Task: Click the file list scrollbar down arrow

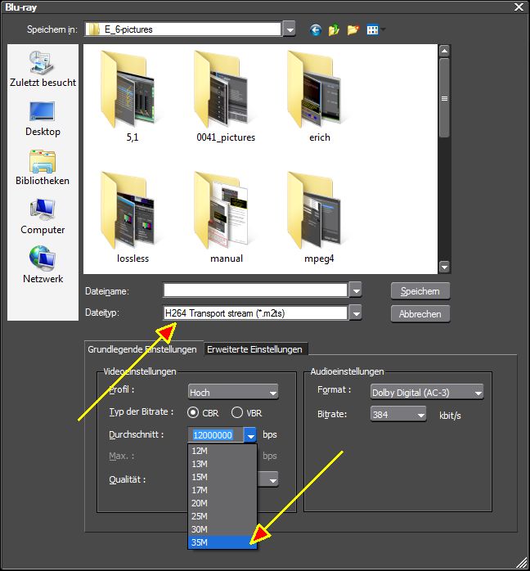Action: [444, 267]
